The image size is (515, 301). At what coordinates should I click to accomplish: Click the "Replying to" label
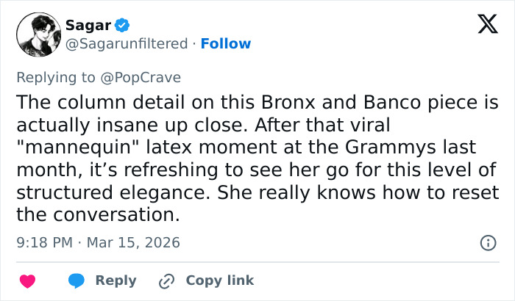[x=56, y=76]
